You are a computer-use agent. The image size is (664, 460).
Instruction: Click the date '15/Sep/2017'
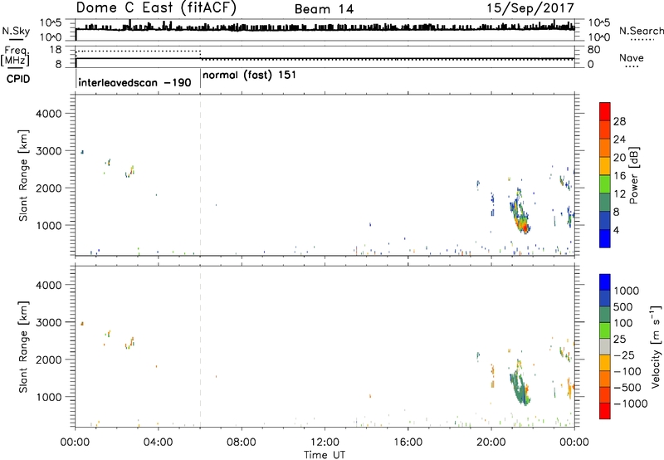(530, 8)
